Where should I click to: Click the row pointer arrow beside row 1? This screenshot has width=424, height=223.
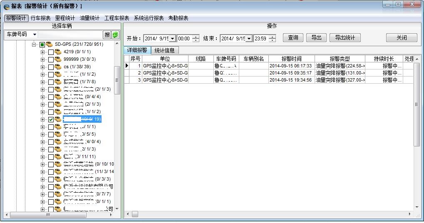(127, 66)
